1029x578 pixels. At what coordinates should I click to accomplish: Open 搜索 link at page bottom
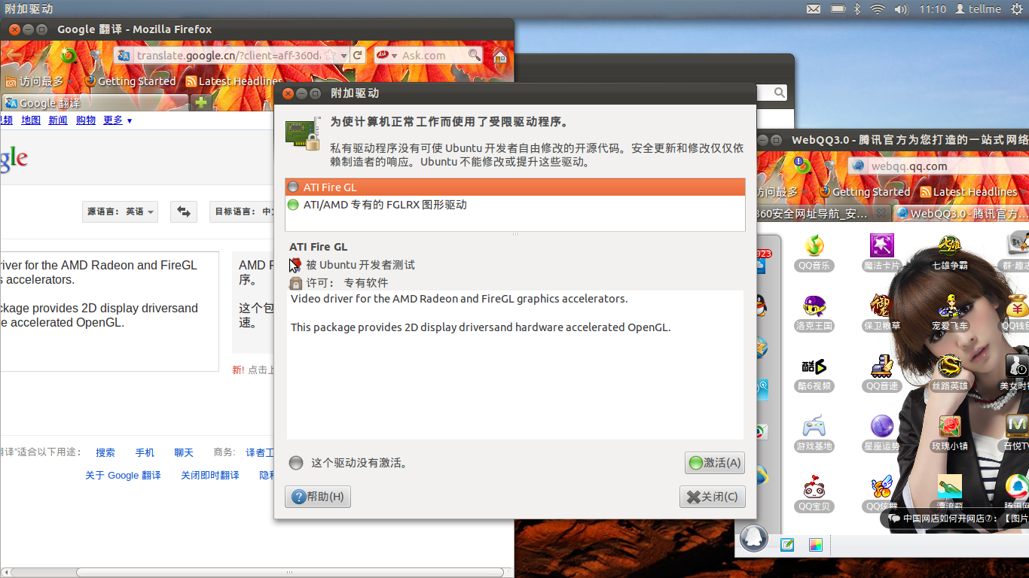105,452
